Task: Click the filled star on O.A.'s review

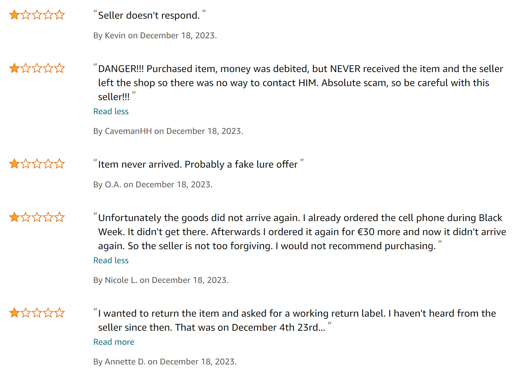Action: [14, 164]
